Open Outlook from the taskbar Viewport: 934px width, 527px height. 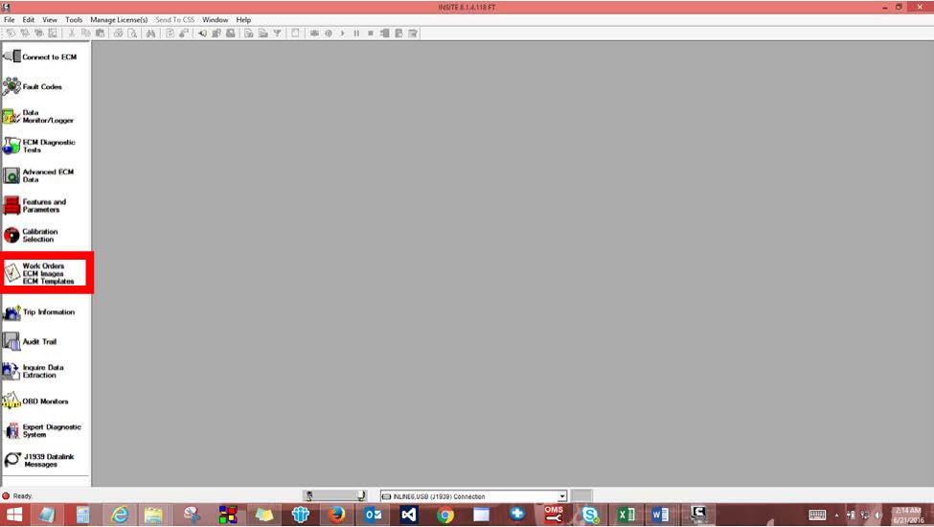pyautogui.click(x=374, y=515)
